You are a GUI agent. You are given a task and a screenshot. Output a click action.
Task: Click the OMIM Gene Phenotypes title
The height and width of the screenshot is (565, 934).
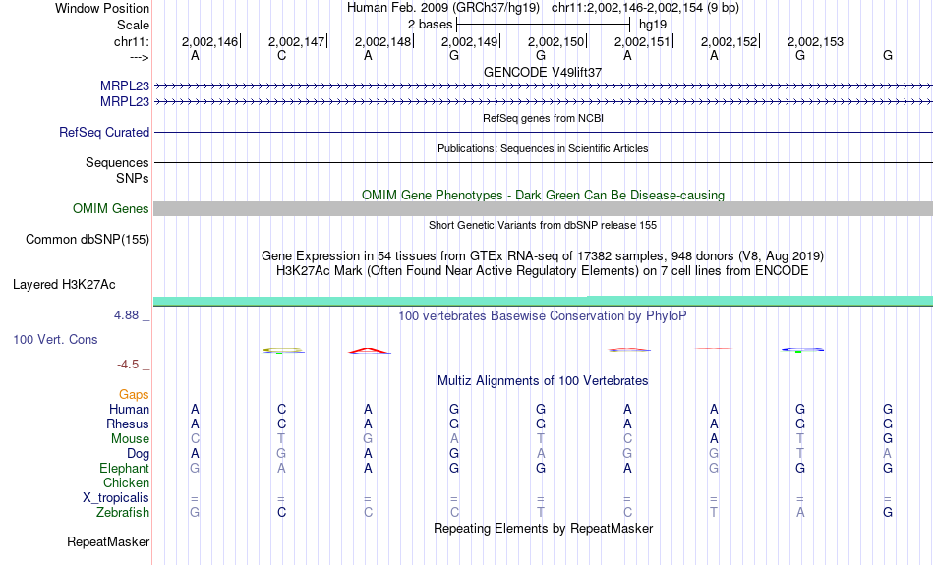click(x=544, y=196)
